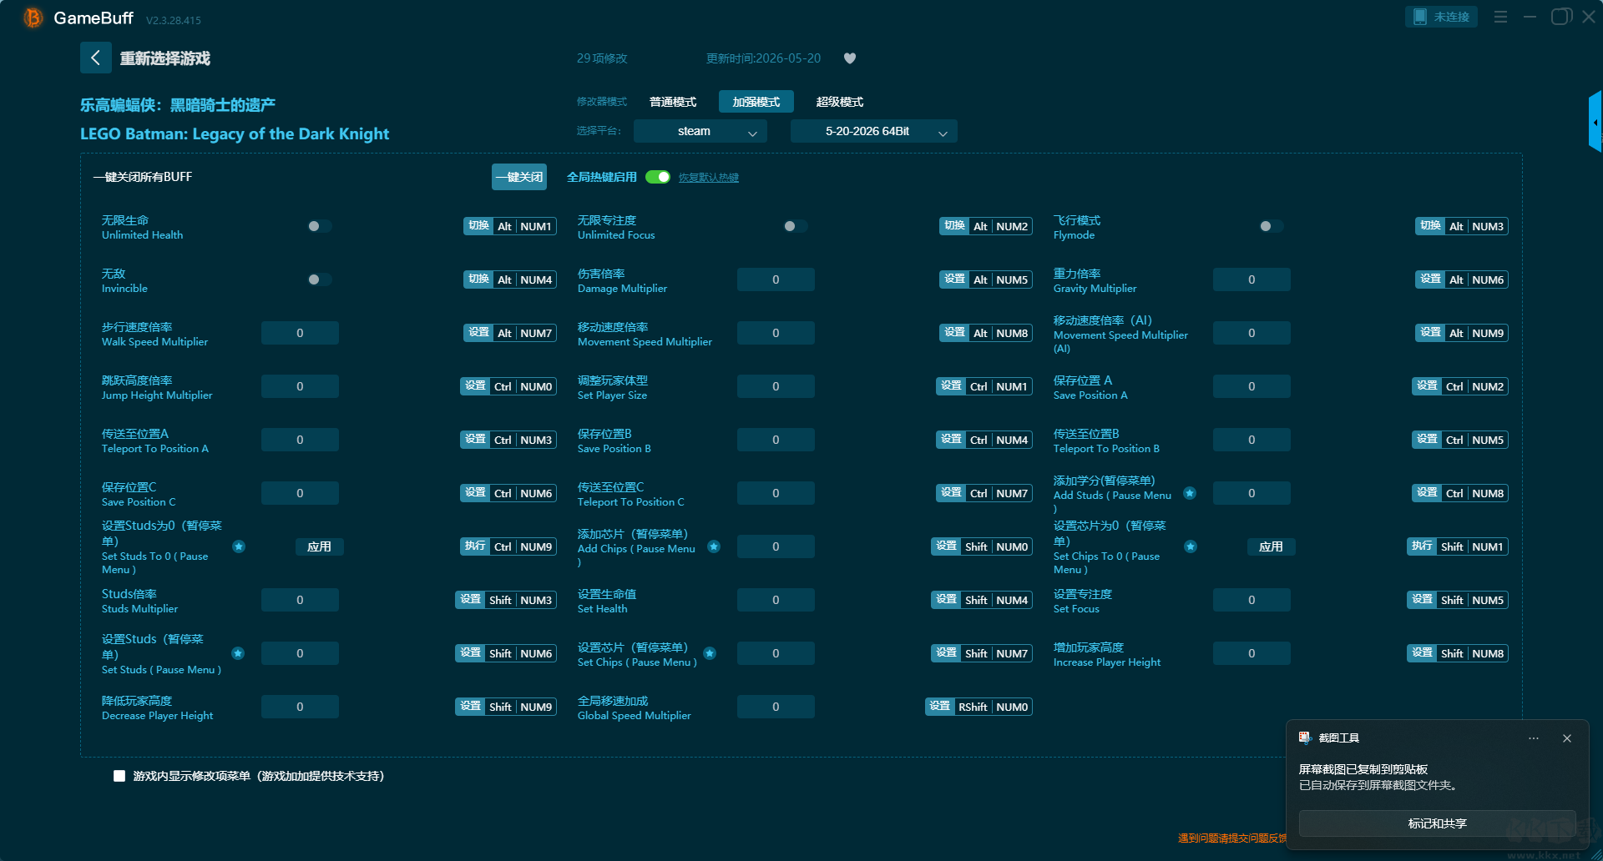Click star icon beside Set Chips (Pause Menu)
1603x861 pixels.
(710, 653)
